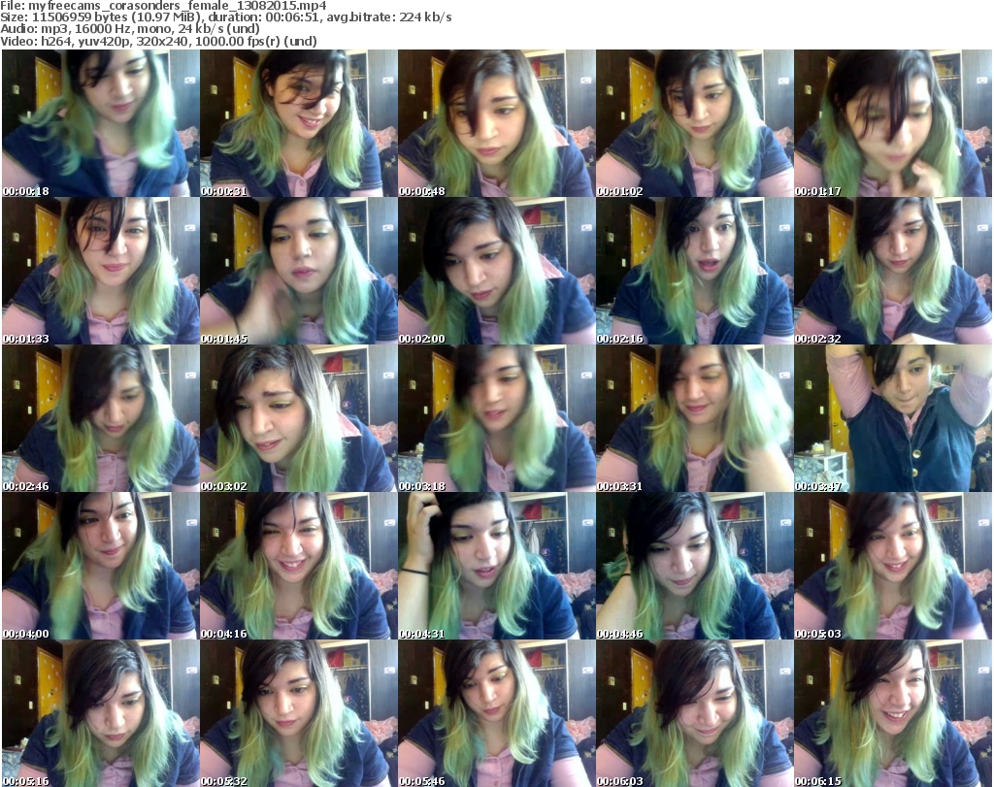The image size is (994, 787).
Task: Select the thumbnail timestamped 00:04:00
Action: 100,566
